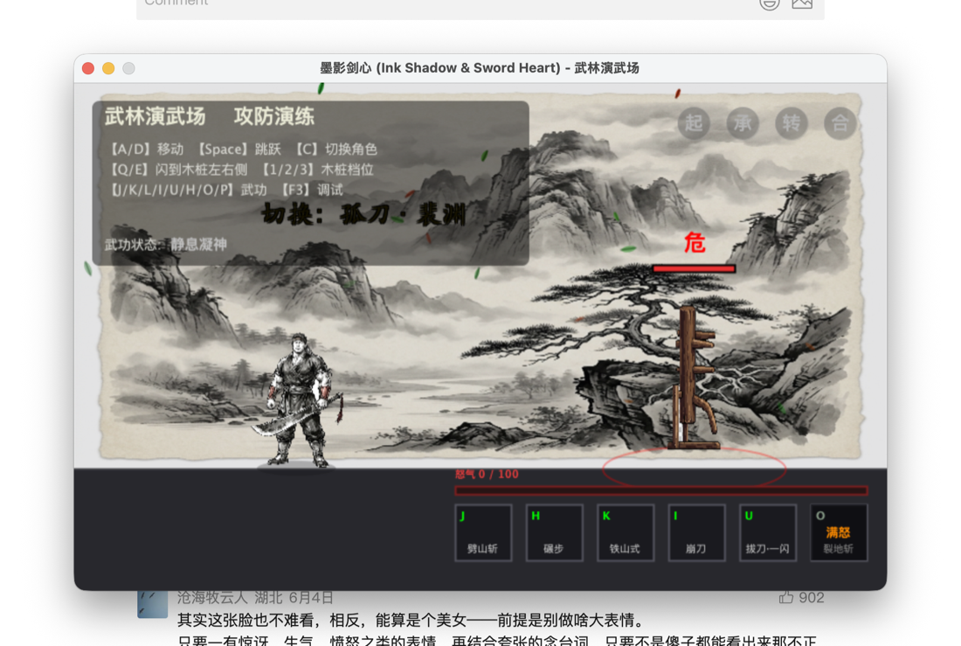This screenshot has width=961, height=646.
Task: Click the rage (怒气) progress bar
Action: pyautogui.click(x=660, y=490)
